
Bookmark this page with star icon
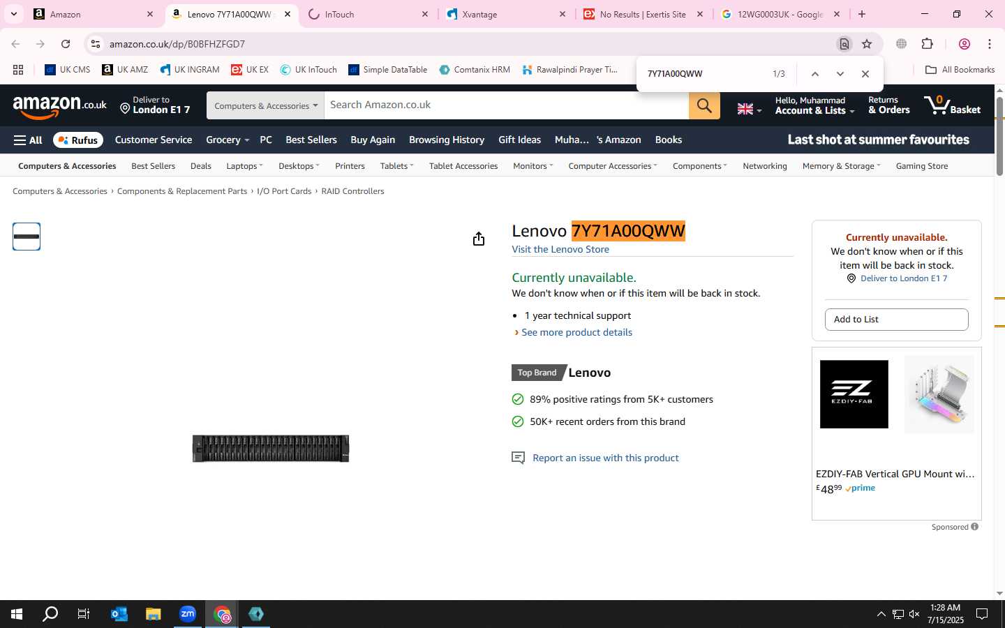point(867,44)
